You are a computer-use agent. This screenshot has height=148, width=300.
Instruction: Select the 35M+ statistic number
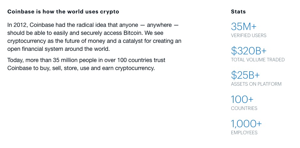click(x=243, y=27)
